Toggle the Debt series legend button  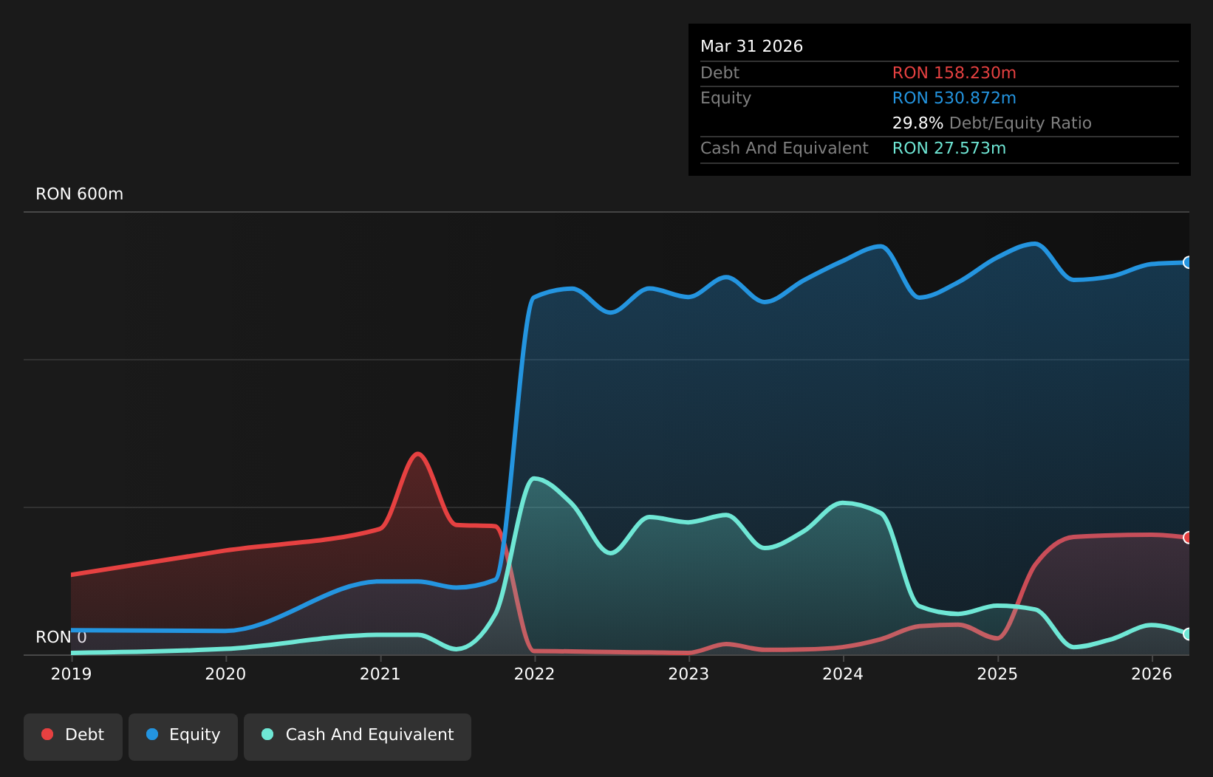tap(73, 736)
